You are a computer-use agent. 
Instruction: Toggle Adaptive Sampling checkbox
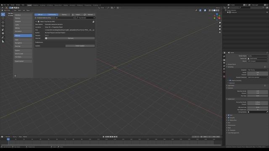point(230,81)
